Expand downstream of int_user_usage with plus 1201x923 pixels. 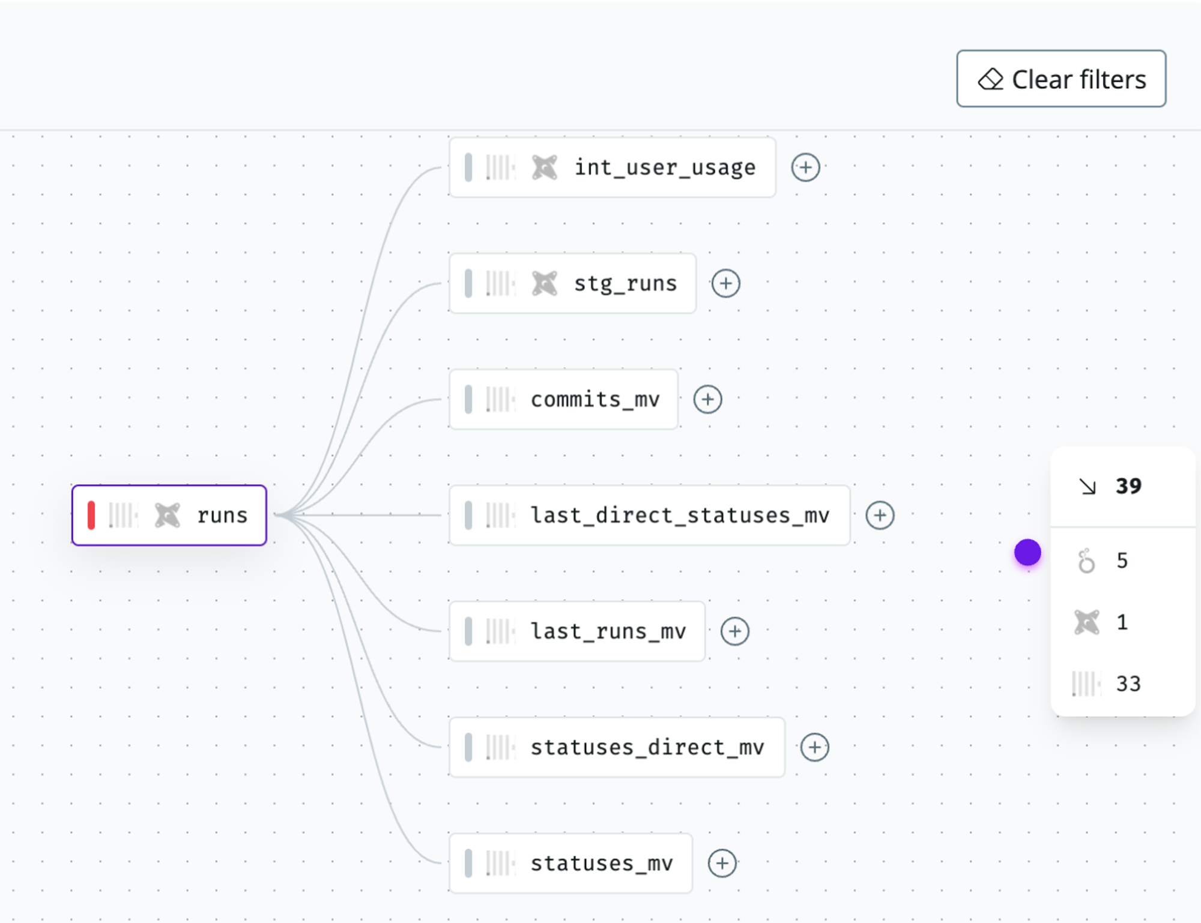(805, 167)
